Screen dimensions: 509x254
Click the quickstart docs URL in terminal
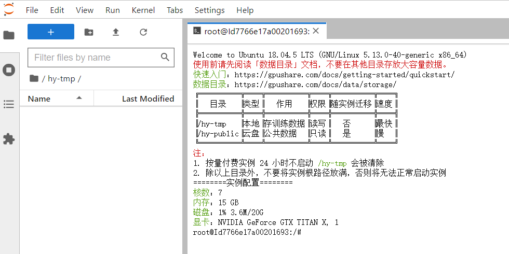click(344, 75)
